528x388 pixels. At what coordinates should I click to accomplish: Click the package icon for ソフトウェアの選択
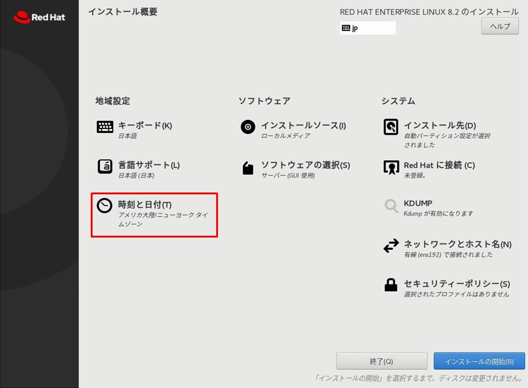coord(248,168)
